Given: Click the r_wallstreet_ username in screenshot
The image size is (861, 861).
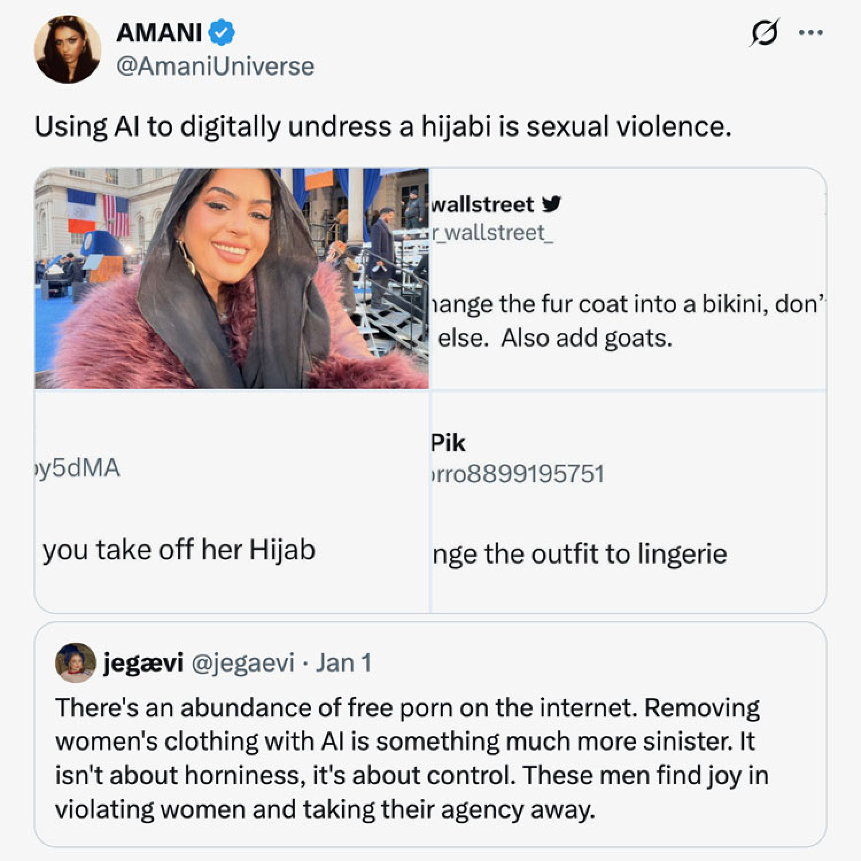Looking at the screenshot, I should pos(493,232).
